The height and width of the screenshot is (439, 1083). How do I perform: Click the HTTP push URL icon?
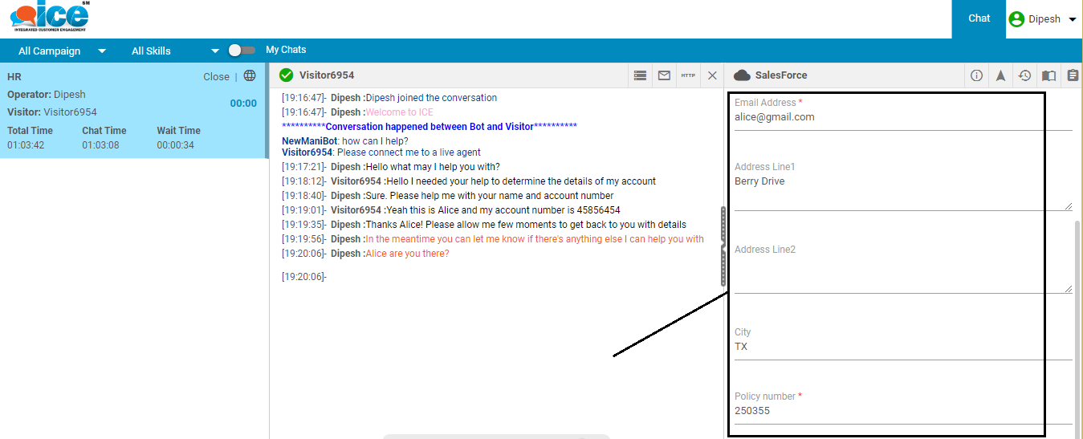(x=688, y=75)
